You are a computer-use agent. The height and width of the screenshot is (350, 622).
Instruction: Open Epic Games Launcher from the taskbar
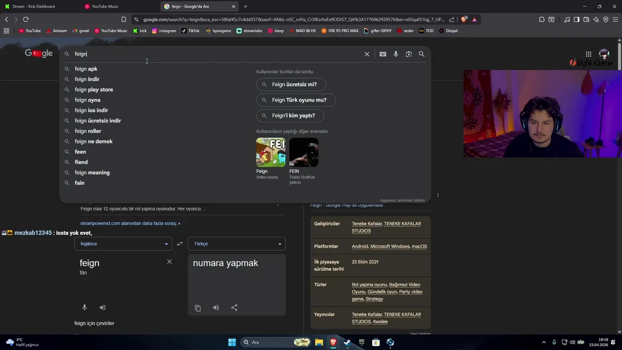362,342
